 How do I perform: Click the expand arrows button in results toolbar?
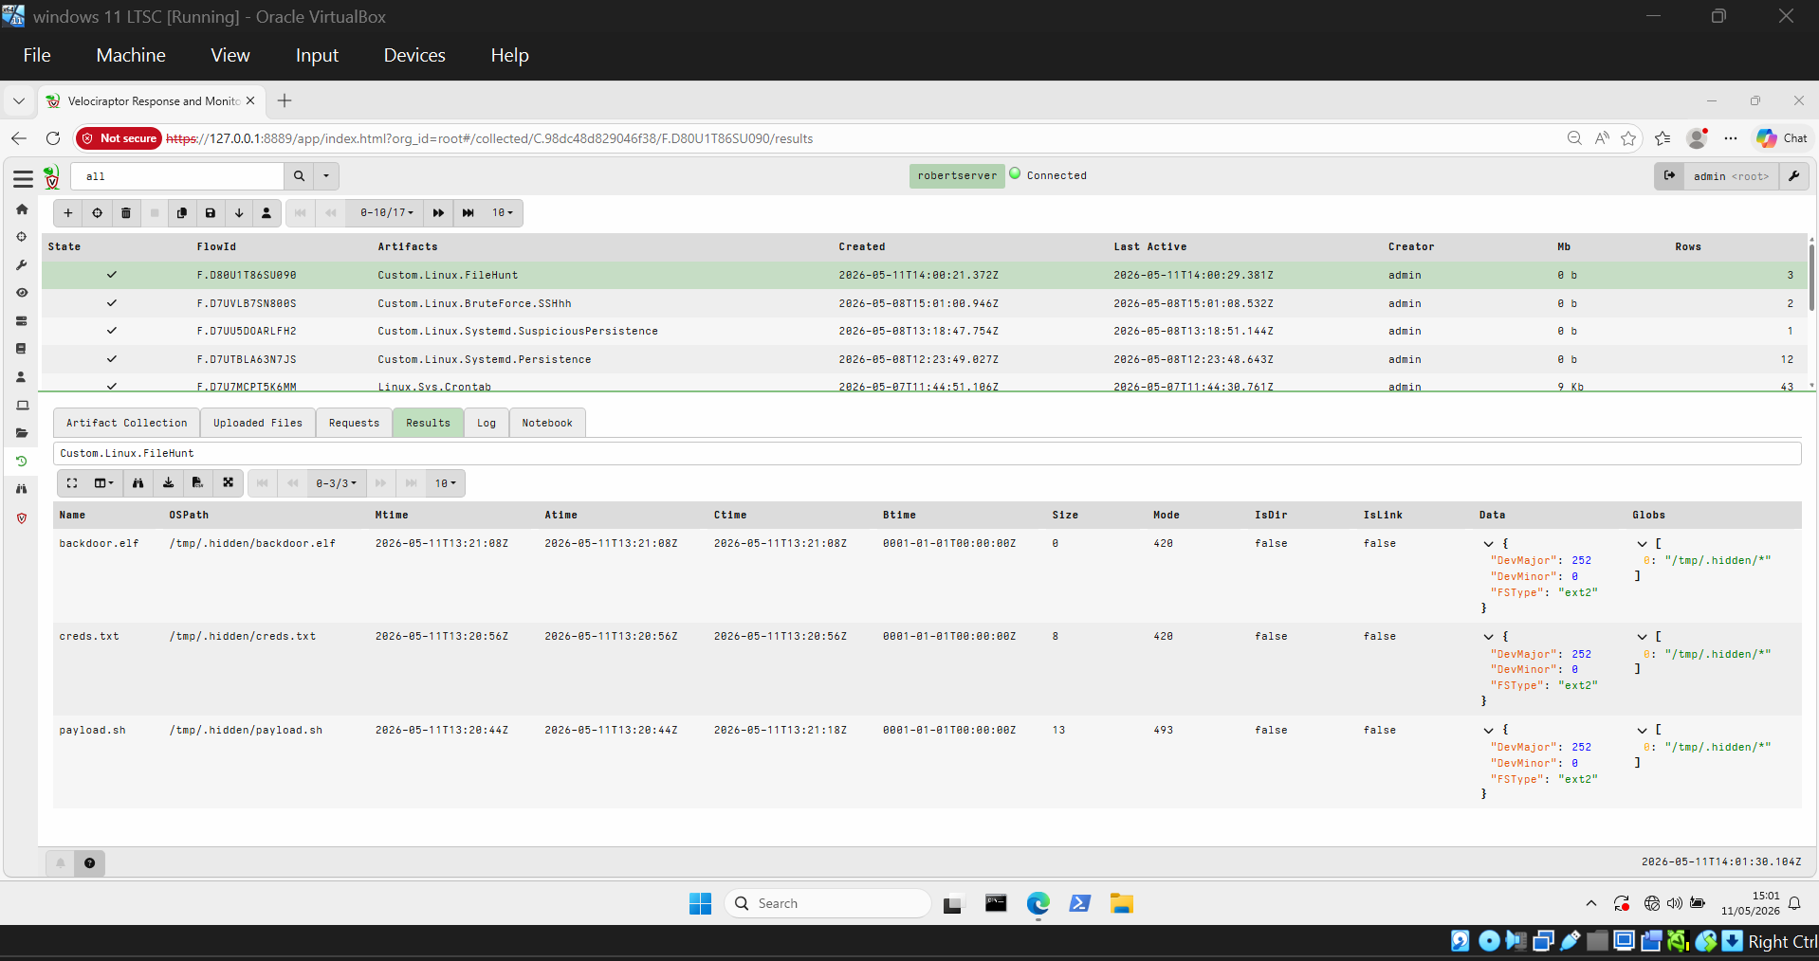(x=228, y=483)
